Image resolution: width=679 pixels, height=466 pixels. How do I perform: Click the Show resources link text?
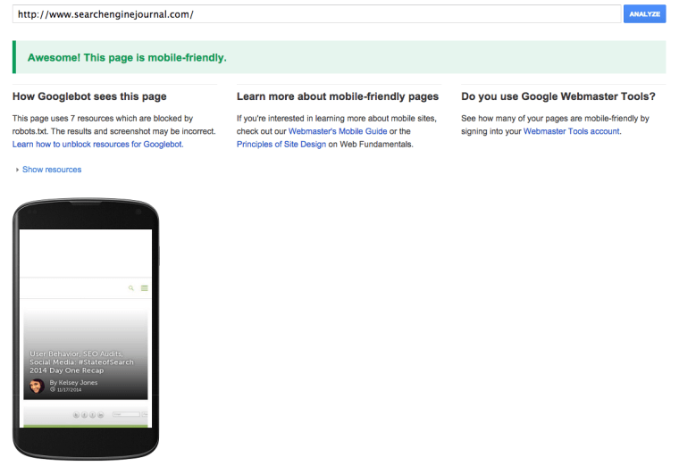pyautogui.click(x=52, y=170)
